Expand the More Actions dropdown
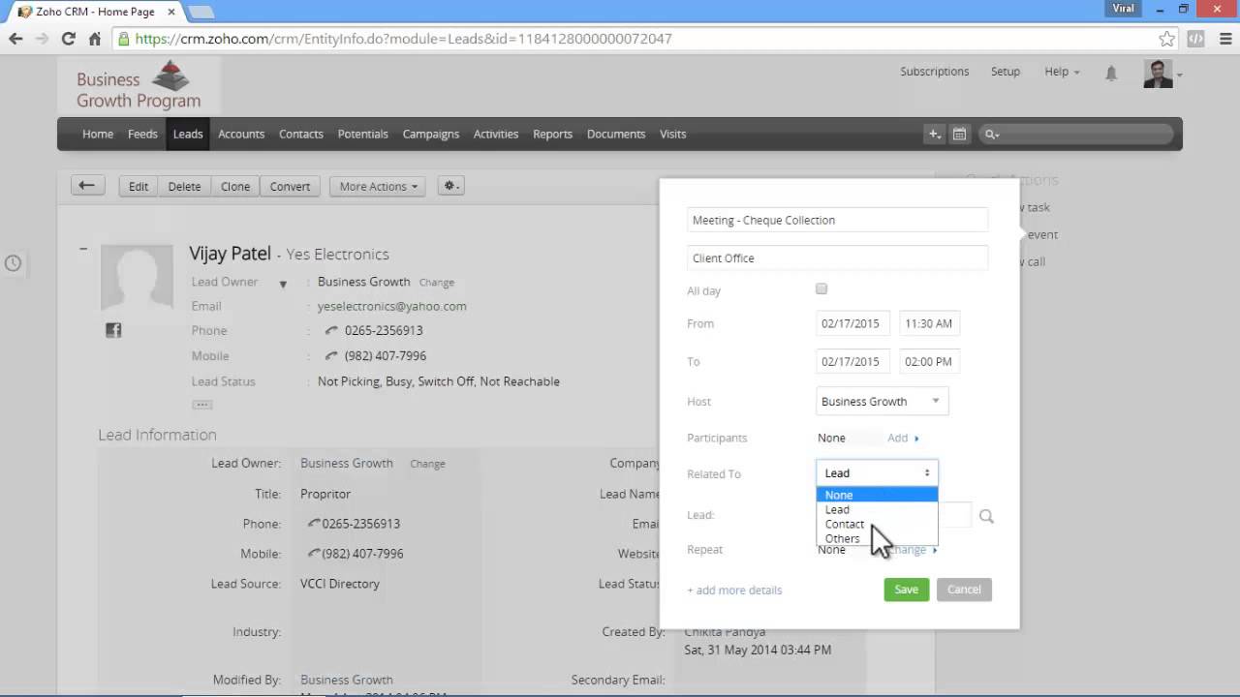This screenshot has height=697, width=1240. tap(378, 186)
